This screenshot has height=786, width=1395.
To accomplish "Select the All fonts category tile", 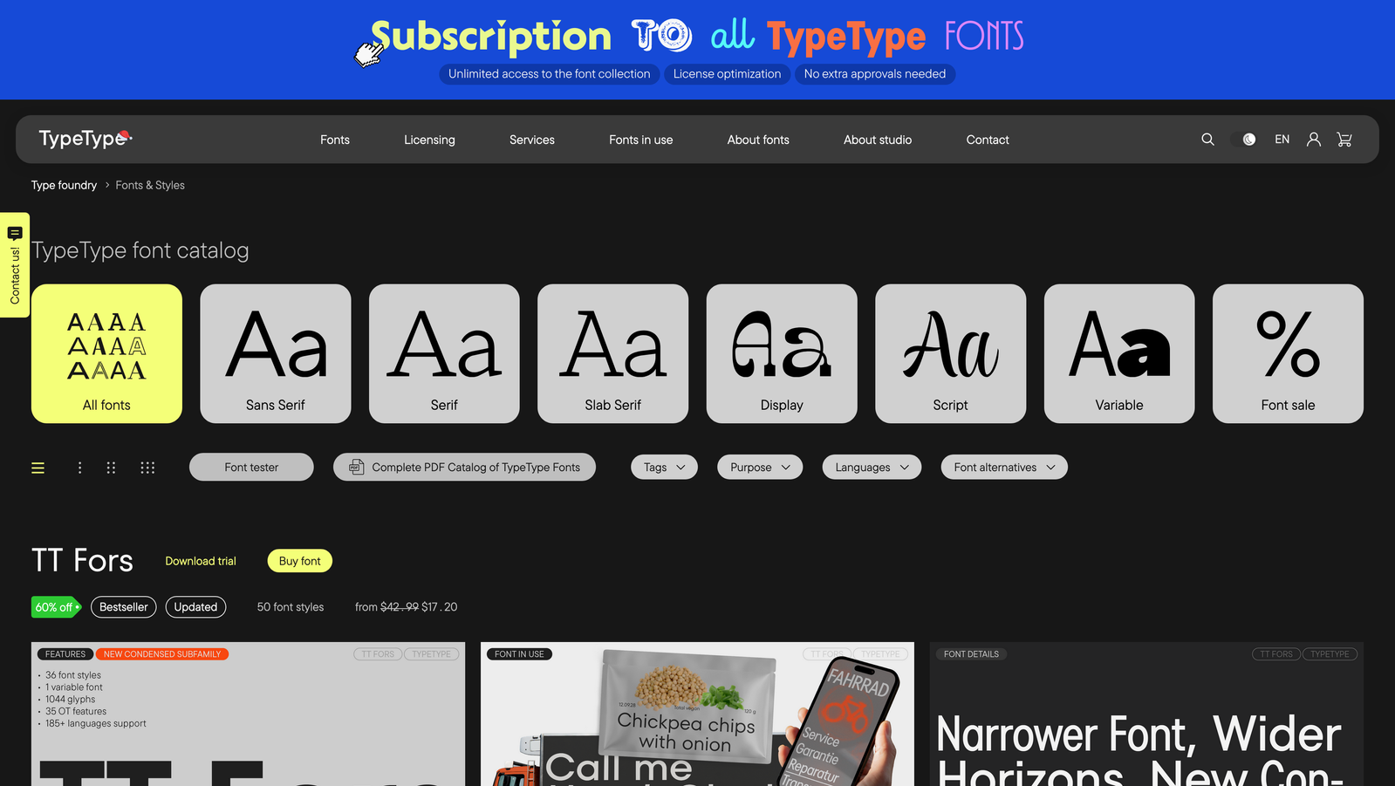I will click(106, 353).
